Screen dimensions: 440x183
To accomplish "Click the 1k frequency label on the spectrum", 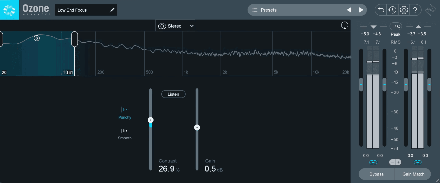I will pos(186,72).
